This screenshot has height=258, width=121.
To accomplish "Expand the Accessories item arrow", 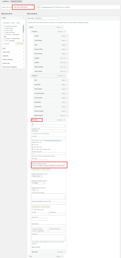I will pos(67,84).
